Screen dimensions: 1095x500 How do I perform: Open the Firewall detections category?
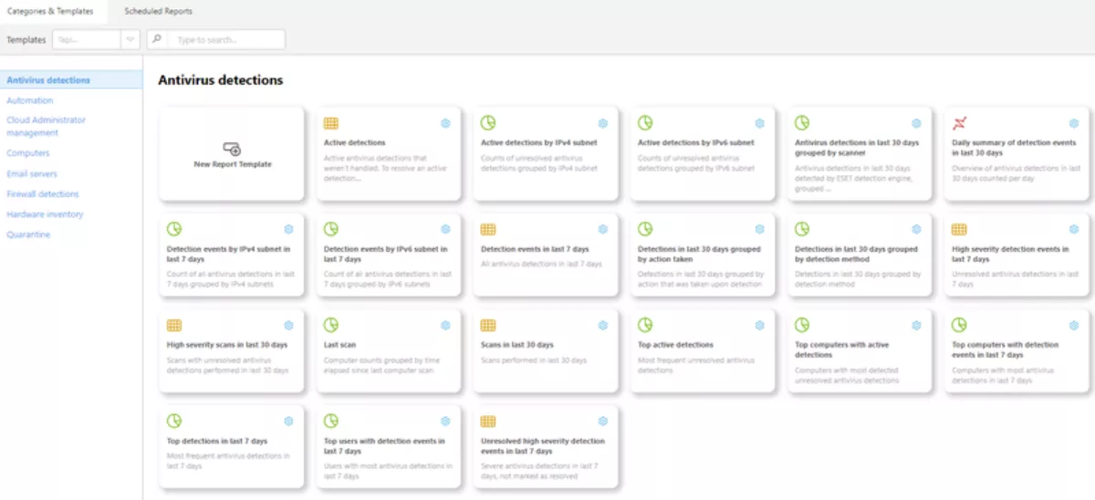coord(43,194)
